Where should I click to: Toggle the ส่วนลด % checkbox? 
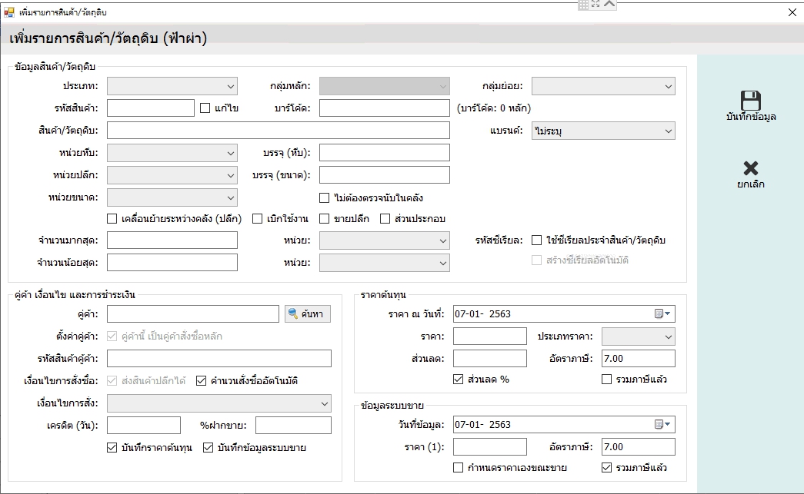coord(459,380)
